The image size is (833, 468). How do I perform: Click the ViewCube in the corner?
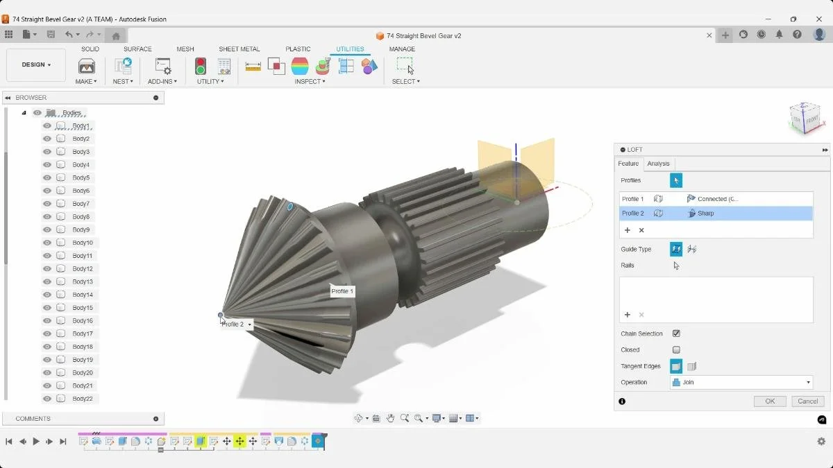click(x=805, y=118)
